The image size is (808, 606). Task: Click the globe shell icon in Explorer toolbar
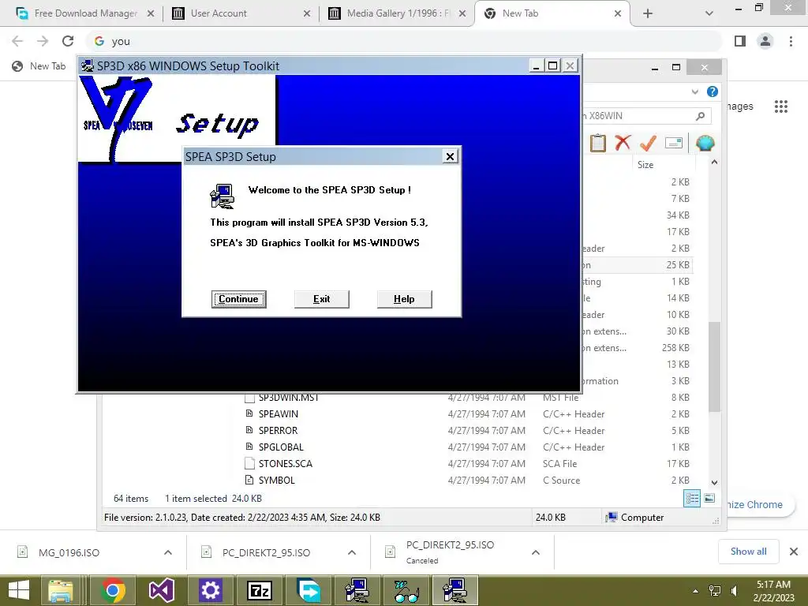(x=705, y=143)
